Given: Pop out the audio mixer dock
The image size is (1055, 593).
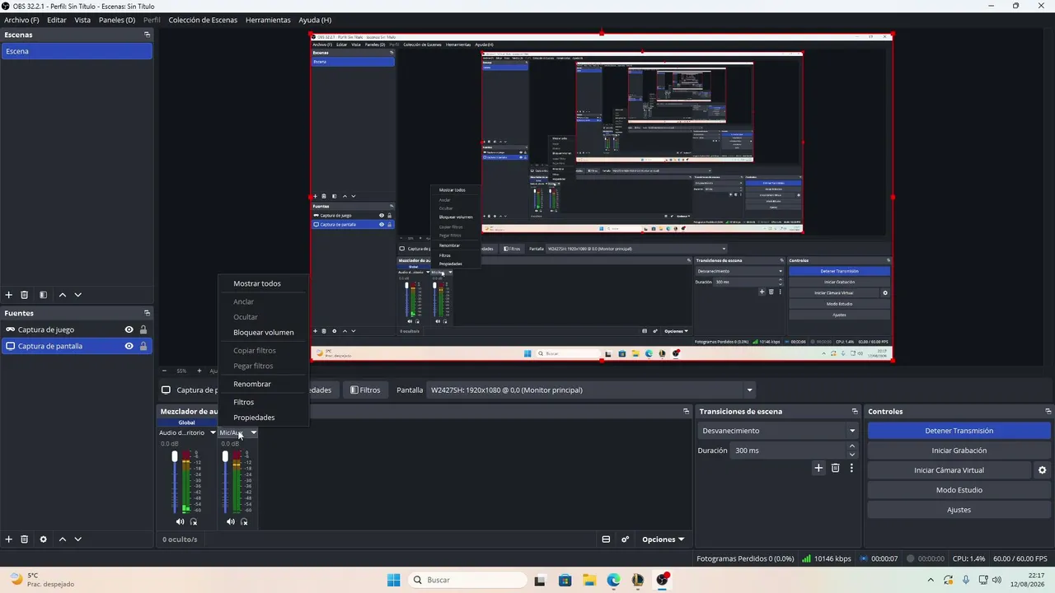Looking at the screenshot, I should tap(686, 411).
